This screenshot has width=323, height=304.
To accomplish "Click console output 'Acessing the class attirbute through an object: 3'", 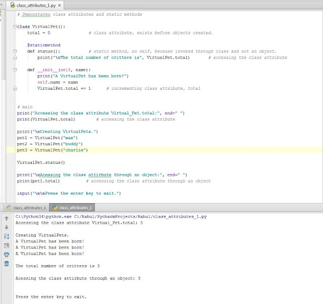I will (x=78, y=278).
